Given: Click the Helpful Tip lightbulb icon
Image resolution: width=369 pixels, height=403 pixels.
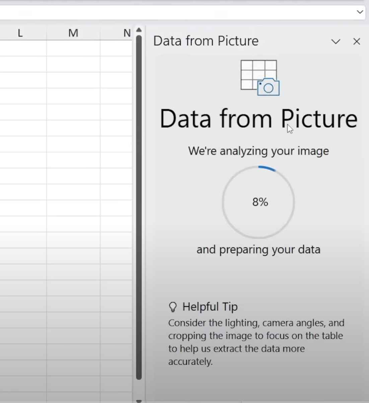Looking at the screenshot, I should tap(173, 307).
